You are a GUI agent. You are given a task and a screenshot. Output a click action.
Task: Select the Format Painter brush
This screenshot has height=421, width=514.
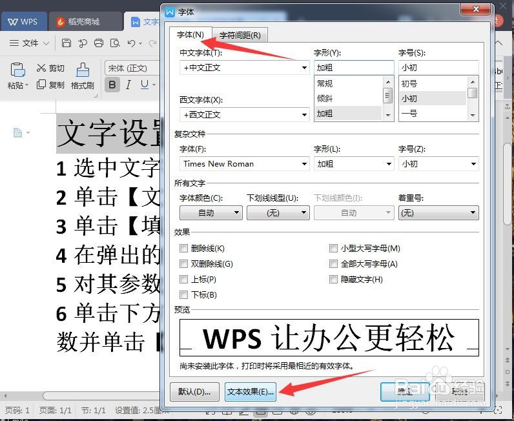click(83, 76)
